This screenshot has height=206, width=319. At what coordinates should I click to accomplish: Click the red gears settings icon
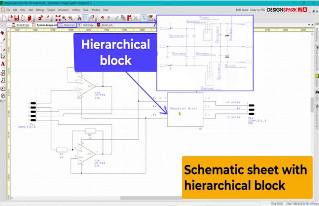tap(41, 18)
